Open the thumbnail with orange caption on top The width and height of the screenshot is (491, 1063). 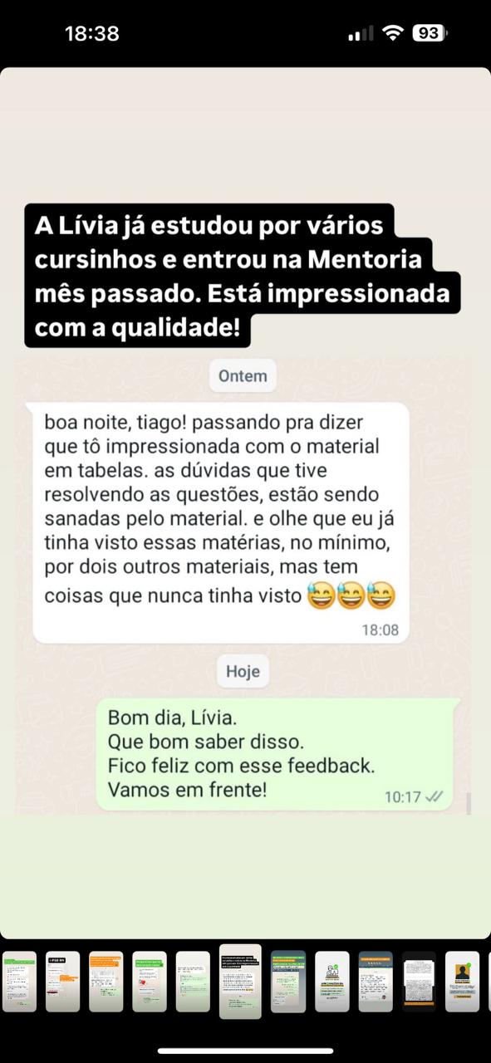click(x=106, y=982)
